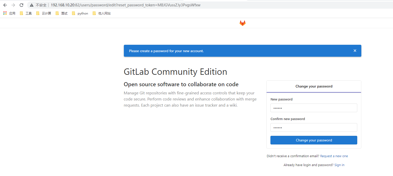Click the not-secure warning triangle icon
Screen dimensions: 393x176
[32, 5]
